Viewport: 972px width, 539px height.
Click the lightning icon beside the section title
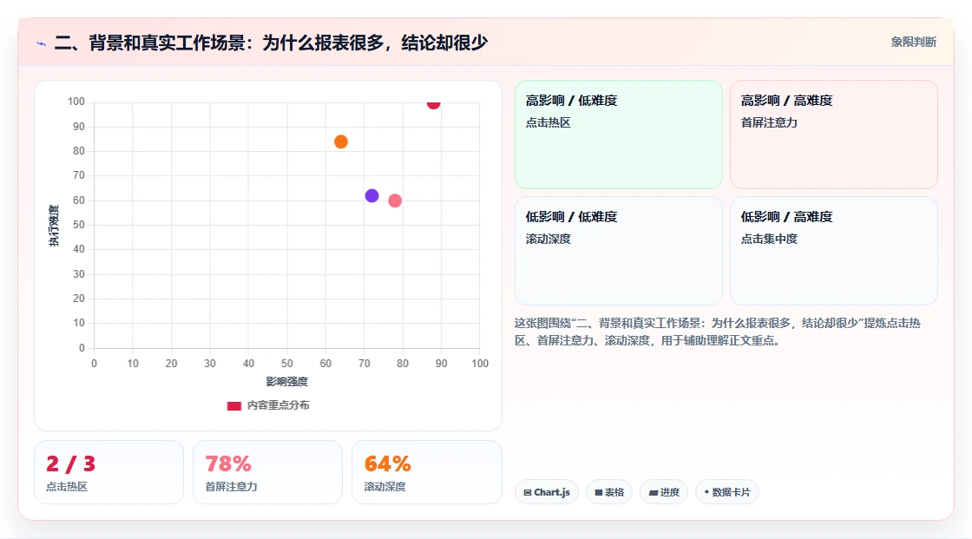coord(42,43)
